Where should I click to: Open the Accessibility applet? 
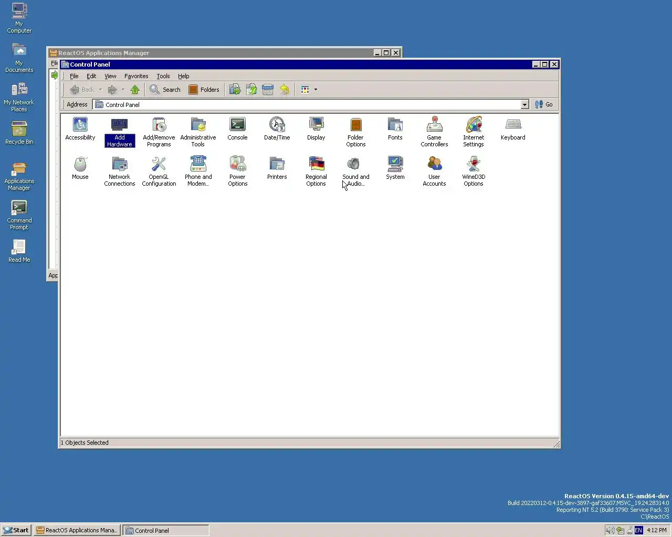pos(80,129)
